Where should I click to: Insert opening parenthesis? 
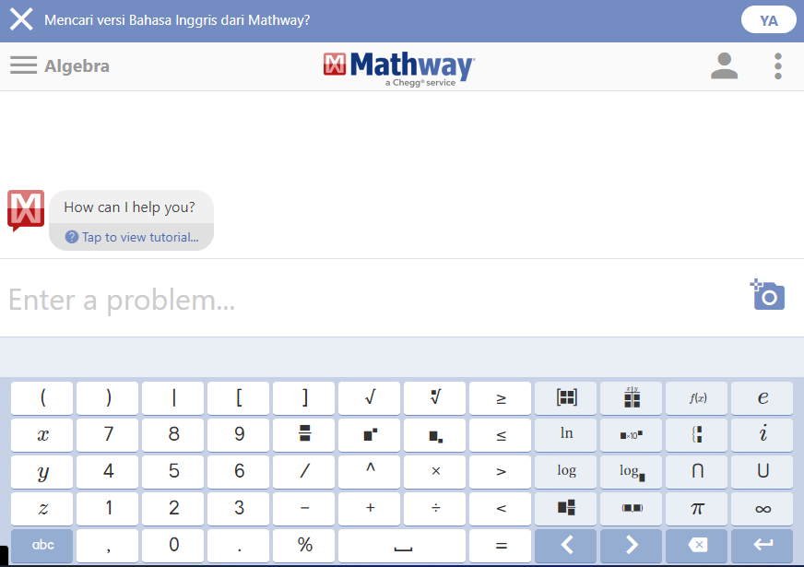42,398
